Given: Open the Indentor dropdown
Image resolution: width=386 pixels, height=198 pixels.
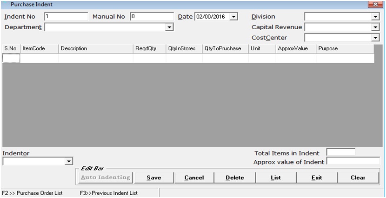Looking at the screenshot, I should [69, 161].
